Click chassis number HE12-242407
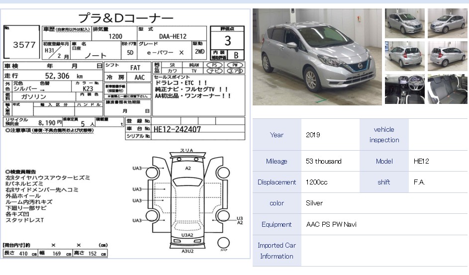This screenshot has width=469, height=275. (x=177, y=129)
